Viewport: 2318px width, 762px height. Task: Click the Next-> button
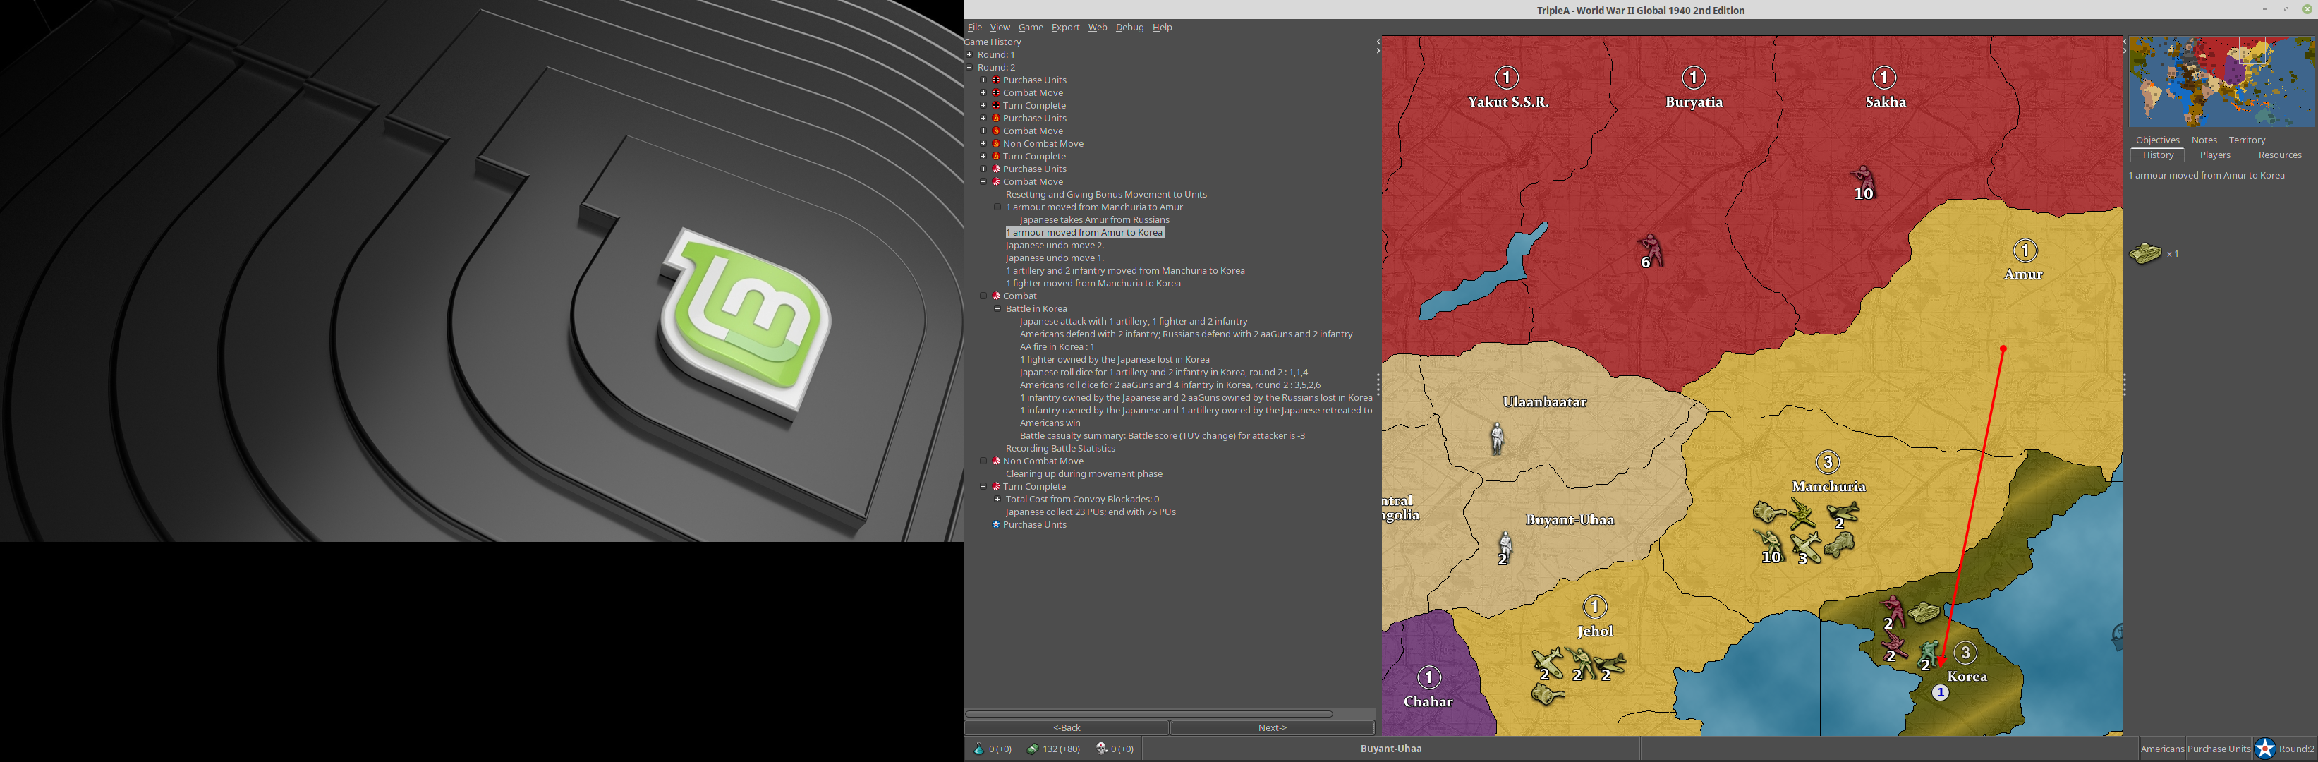coord(1273,728)
